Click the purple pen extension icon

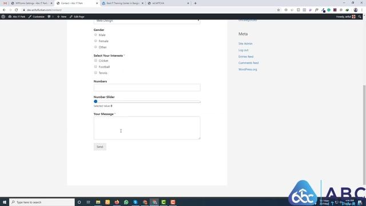click(x=311, y=10)
